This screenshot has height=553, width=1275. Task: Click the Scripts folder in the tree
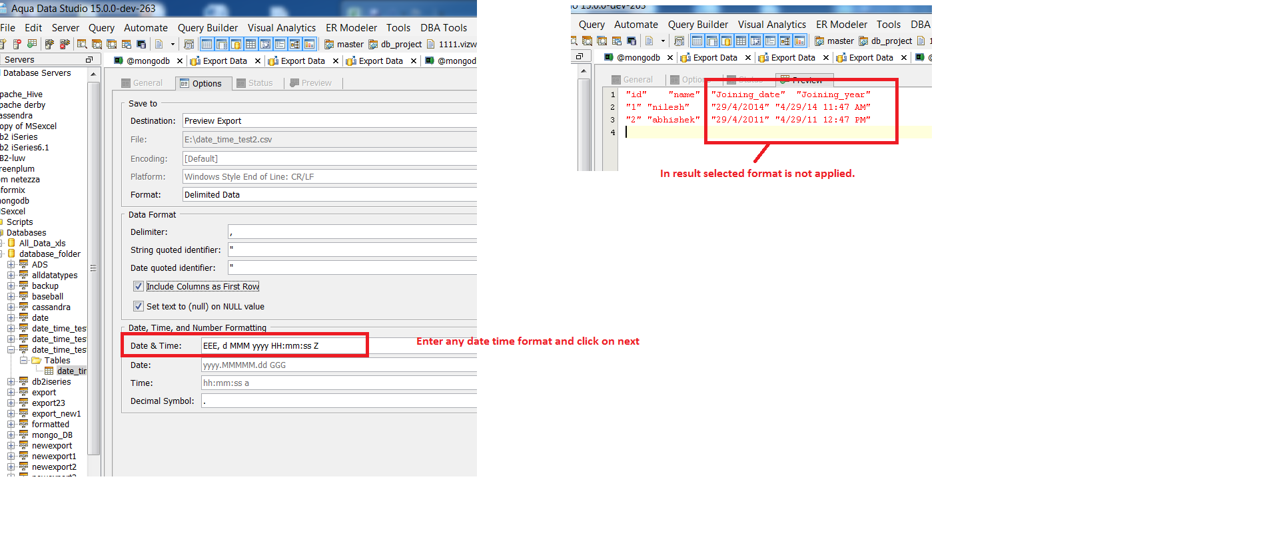coord(19,222)
